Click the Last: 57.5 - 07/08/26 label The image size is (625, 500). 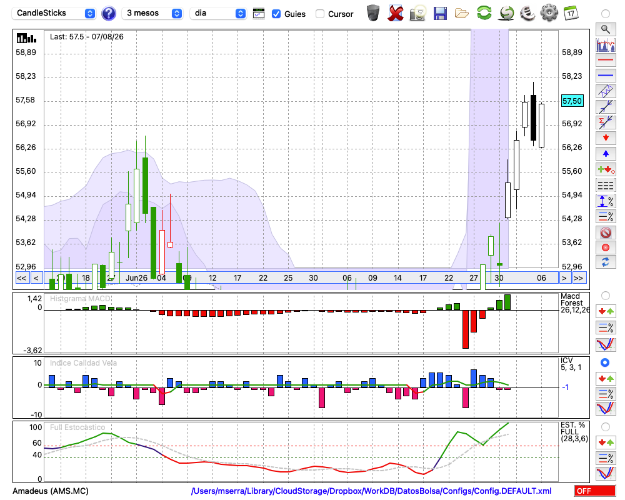click(86, 37)
